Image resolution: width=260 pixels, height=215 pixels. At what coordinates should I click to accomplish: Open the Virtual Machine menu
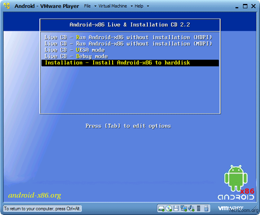coord(113,6)
